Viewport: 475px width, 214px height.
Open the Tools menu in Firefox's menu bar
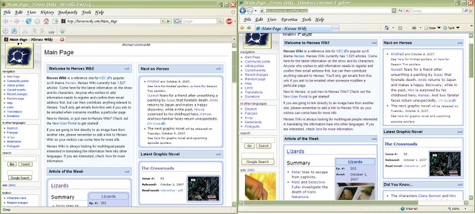click(86, 12)
